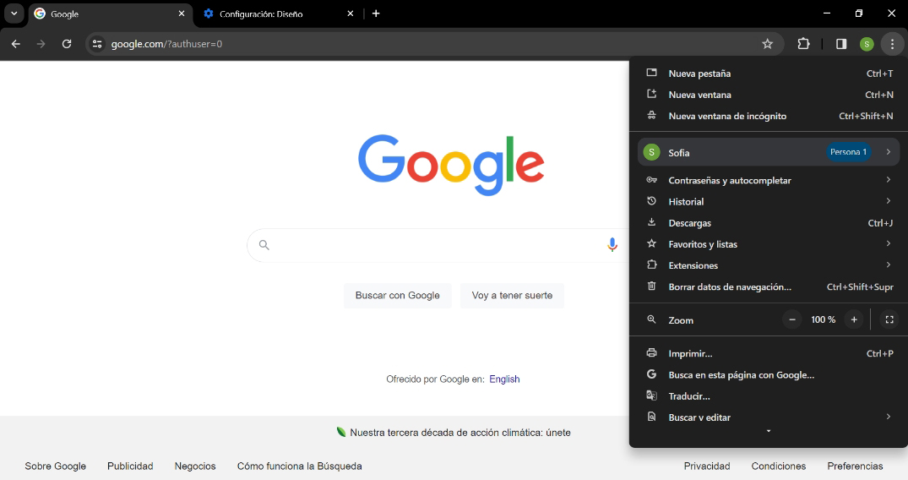Click the magnifier icon in Google search box
The height and width of the screenshot is (480, 908).
[x=264, y=245]
